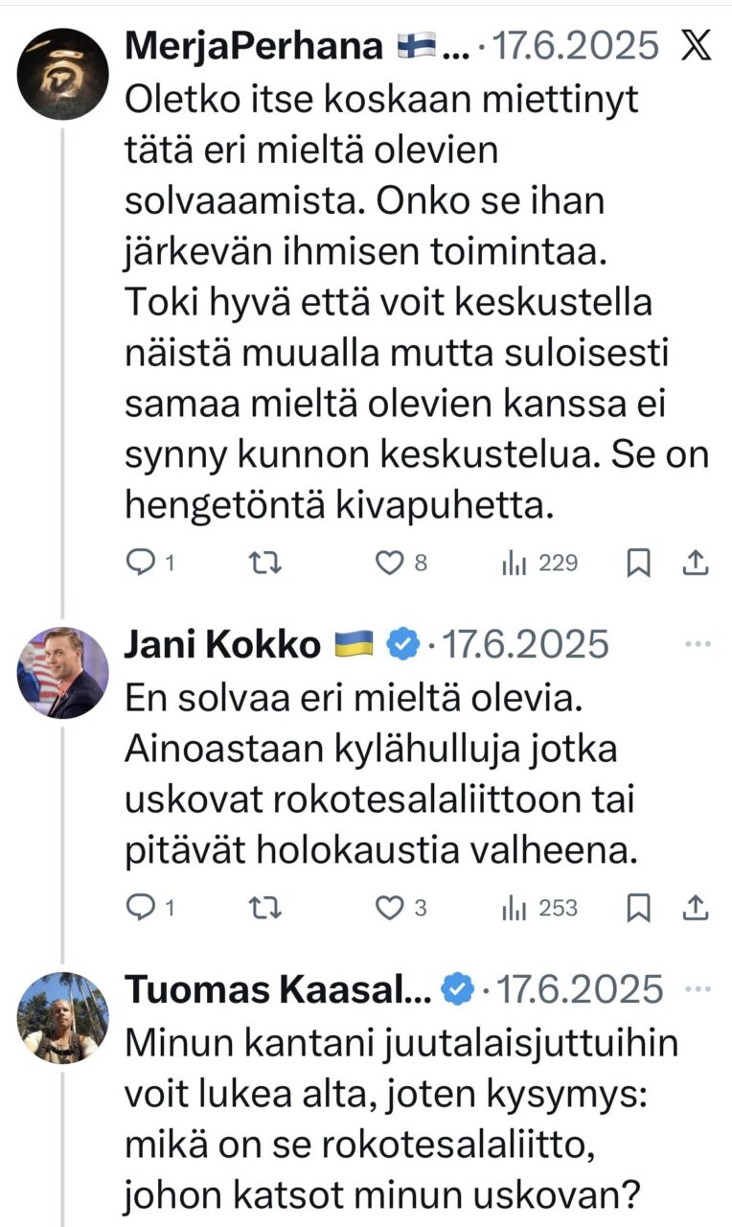Bookmark MerjaPerhana's post
This screenshot has width=732, height=1227.
pos(638,564)
